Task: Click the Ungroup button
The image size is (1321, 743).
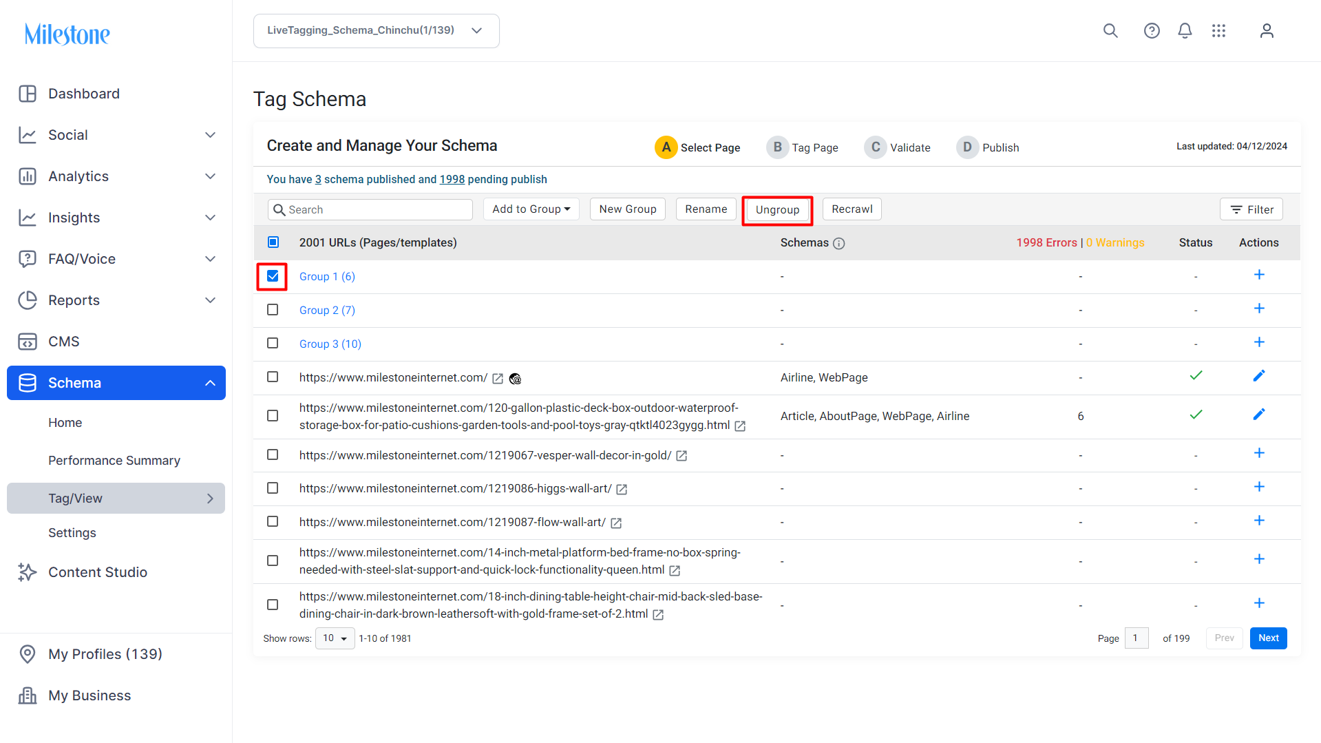Action: [x=778, y=210]
